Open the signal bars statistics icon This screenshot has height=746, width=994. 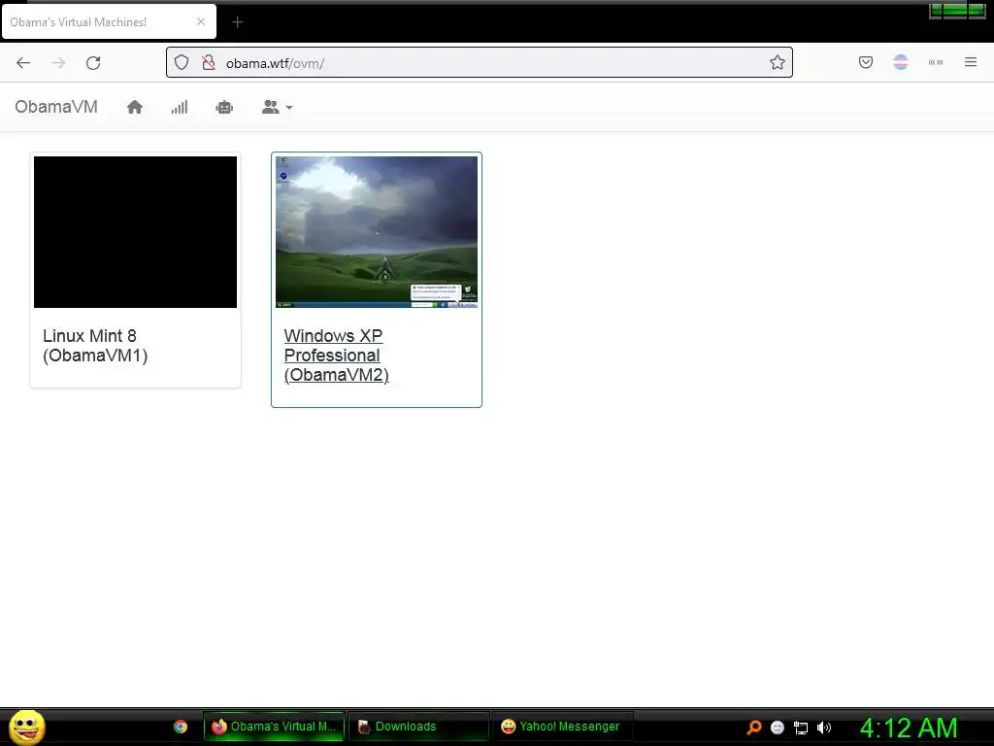coord(180,107)
